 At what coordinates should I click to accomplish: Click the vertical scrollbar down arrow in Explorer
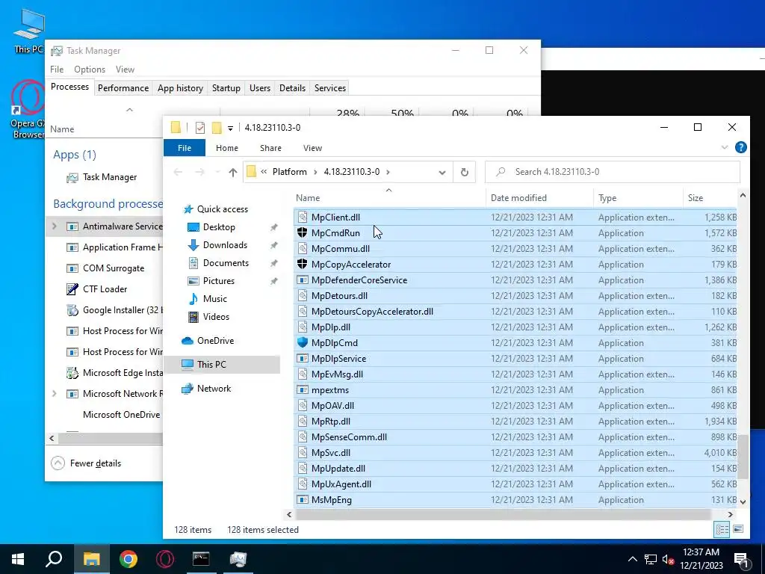pyautogui.click(x=743, y=502)
